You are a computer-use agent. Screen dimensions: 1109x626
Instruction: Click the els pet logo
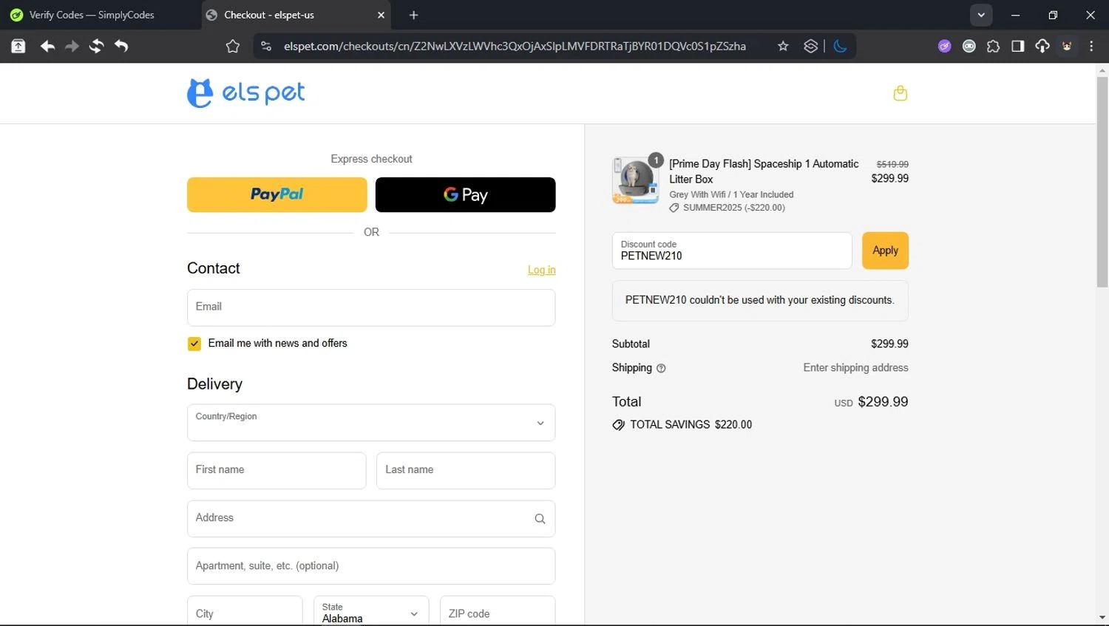point(246,93)
